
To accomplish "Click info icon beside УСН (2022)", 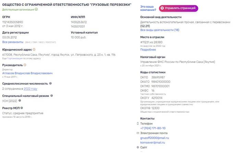I will click(20, 100).
